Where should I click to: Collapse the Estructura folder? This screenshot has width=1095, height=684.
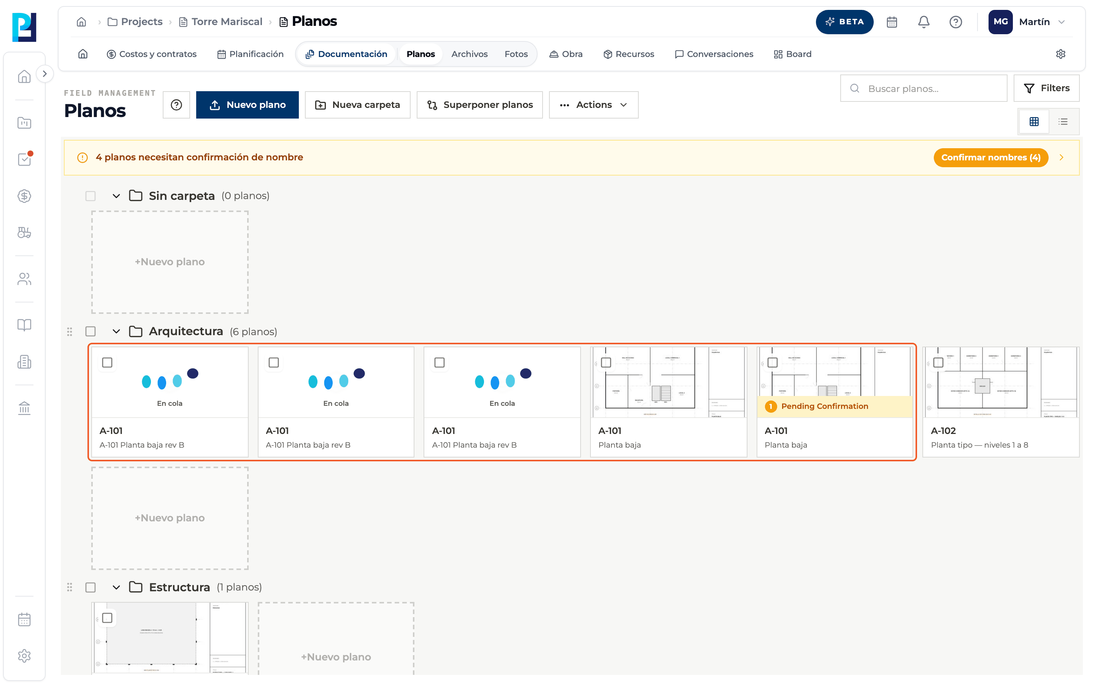[x=116, y=587]
